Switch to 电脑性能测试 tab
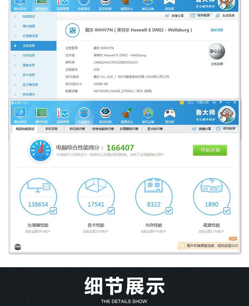249x306 pixels. pos(25,129)
